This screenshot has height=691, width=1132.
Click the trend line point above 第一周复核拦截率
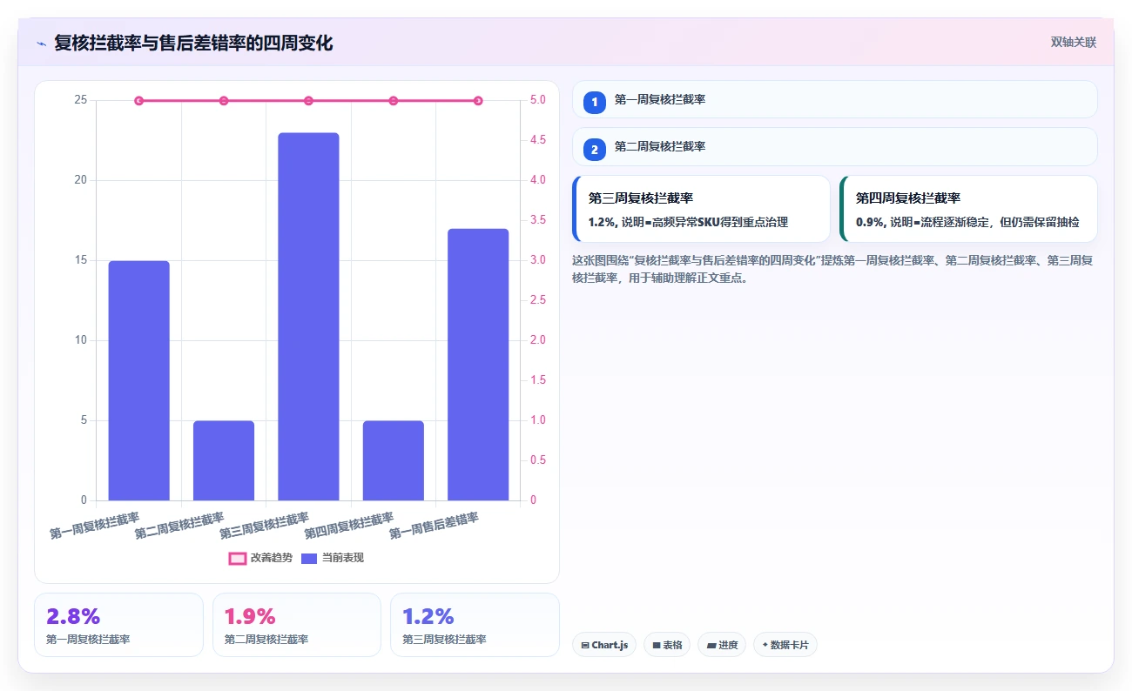pyautogui.click(x=139, y=101)
